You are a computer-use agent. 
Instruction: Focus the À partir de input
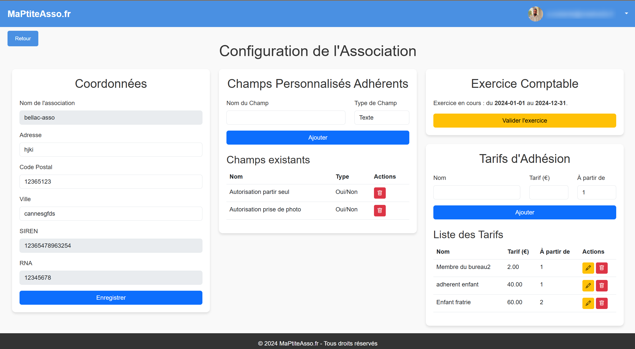(x=597, y=192)
